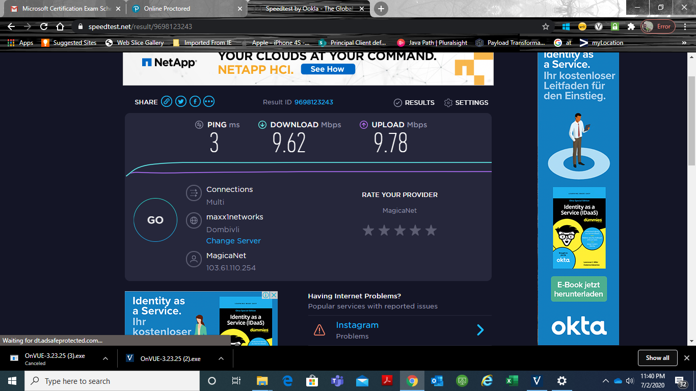Close the bottom-left ad
Viewport: 696px width, 391px height.
[x=274, y=295]
